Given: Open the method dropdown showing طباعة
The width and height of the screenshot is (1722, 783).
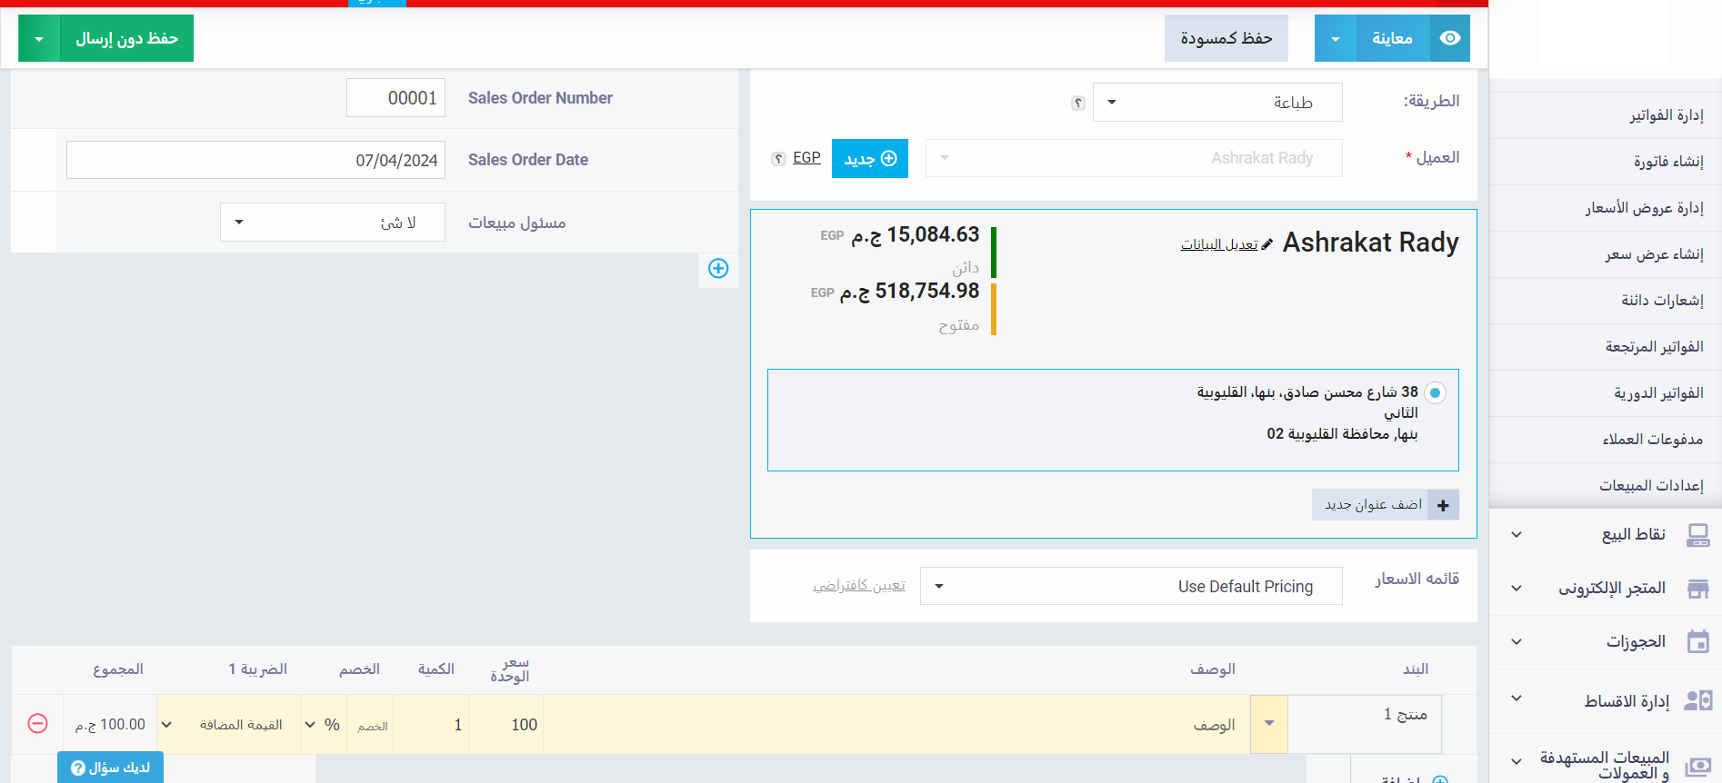Looking at the screenshot, I should click(1216, 103).
